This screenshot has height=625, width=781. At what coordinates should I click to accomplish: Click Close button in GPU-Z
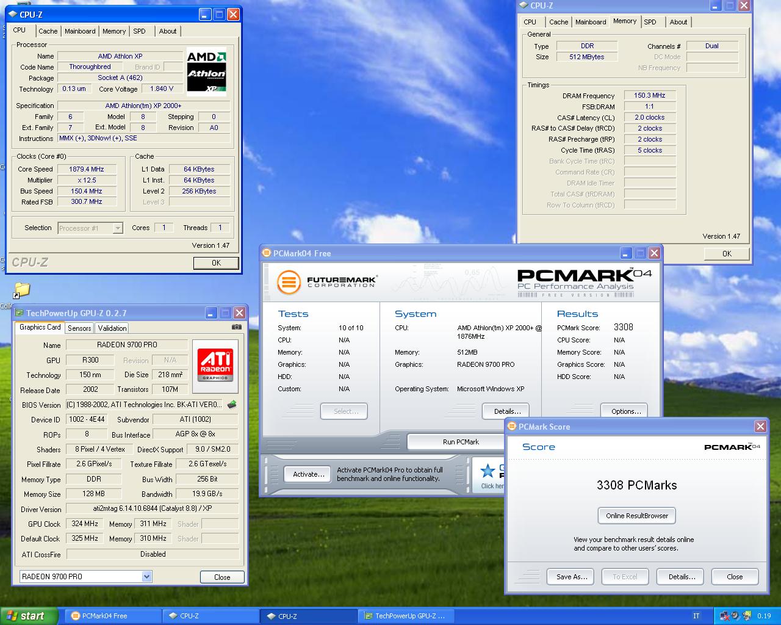tap(222, 577)
